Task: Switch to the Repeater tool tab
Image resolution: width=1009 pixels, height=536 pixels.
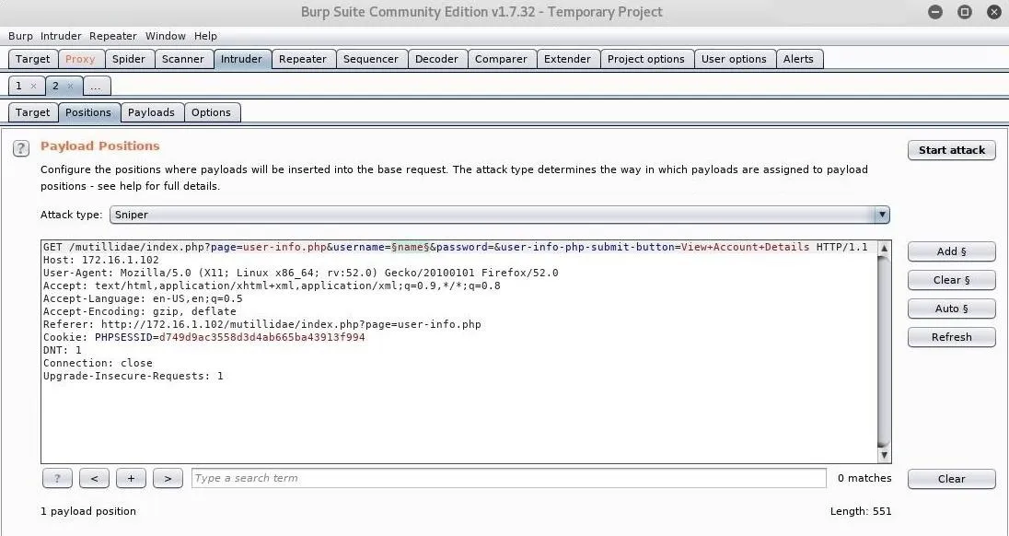Action: [302, 59]
